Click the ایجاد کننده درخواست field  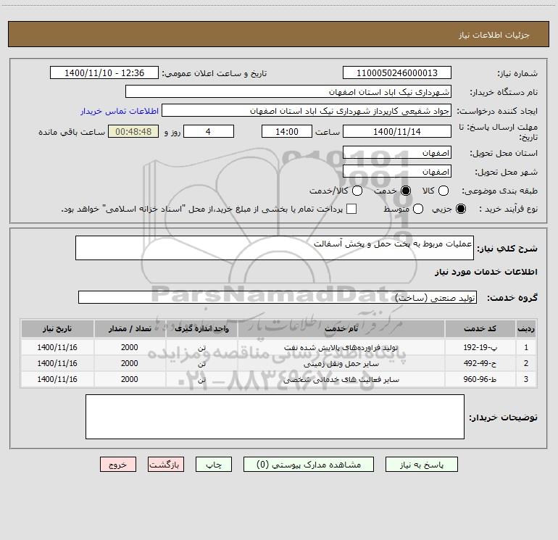click(x=307, y=111)
